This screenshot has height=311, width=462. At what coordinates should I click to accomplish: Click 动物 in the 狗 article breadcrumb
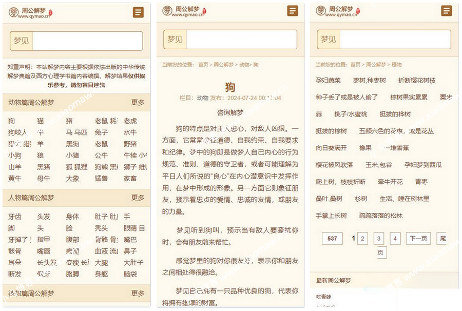coord(244,65)
